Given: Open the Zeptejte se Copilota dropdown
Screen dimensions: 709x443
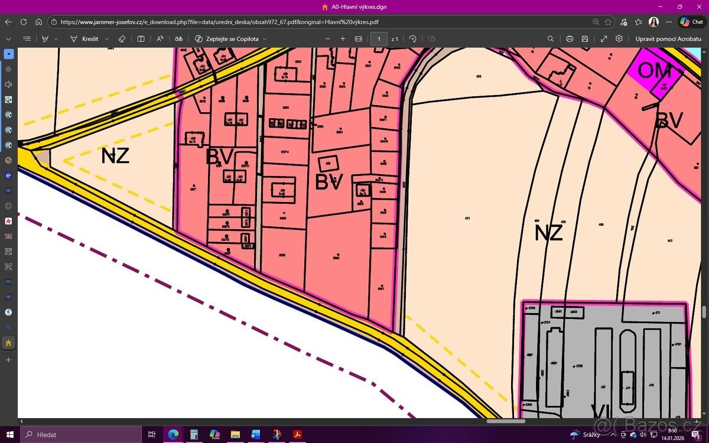Looking at the screenshot, I should (x=265, y=39).
